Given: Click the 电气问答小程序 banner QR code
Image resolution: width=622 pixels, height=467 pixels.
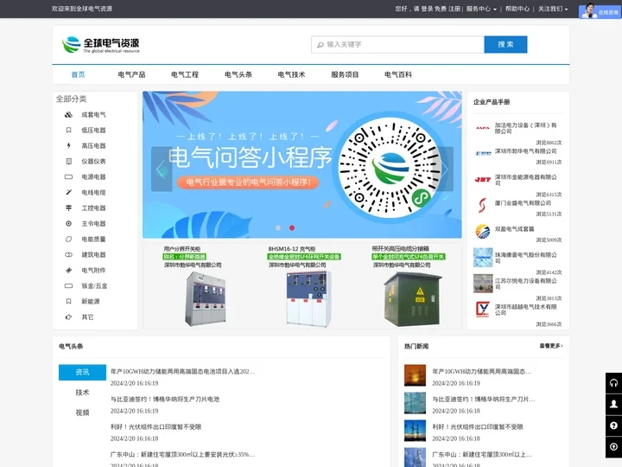Looking at the screenshot, I should click(x=390, y=168).
